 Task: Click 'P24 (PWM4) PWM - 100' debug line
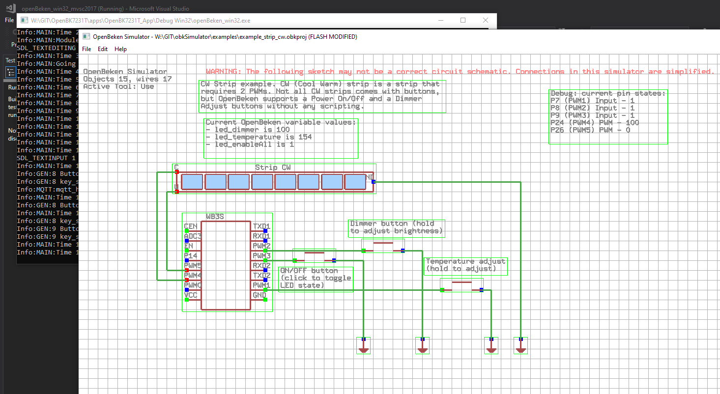[595, 123]
